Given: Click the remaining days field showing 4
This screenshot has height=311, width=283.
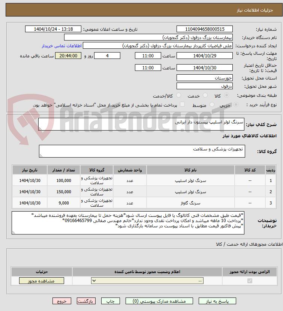Looking at the screenshot, I should click(107, 56).
